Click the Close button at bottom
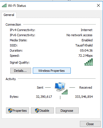The height and width of the screenshot is (128, 103). 90,124
